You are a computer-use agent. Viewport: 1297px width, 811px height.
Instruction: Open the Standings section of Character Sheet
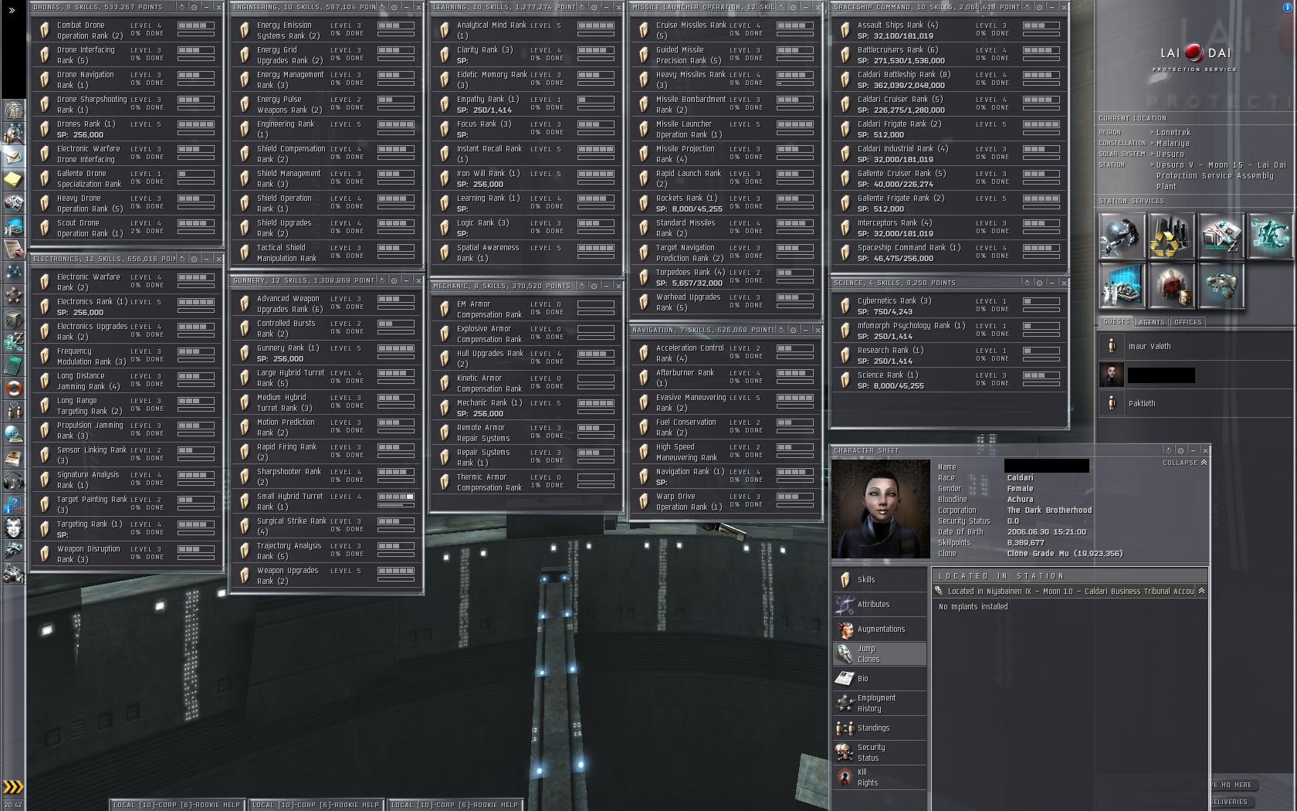pos(880,728)
